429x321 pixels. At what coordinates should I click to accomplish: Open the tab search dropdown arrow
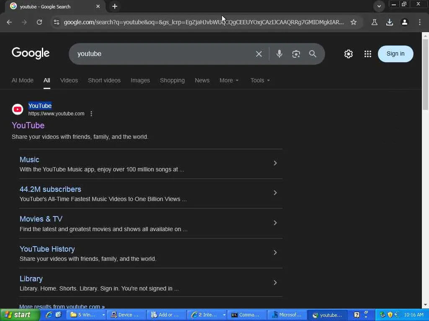coord(379,6)
